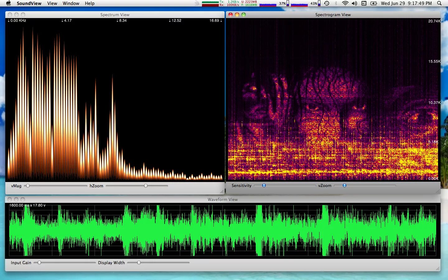
Task: Click the Spectrogram View title text
Action: click(333, 15)
